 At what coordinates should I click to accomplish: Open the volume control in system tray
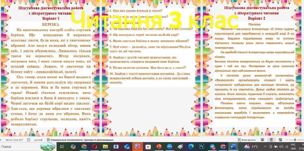tap(281, 147)
